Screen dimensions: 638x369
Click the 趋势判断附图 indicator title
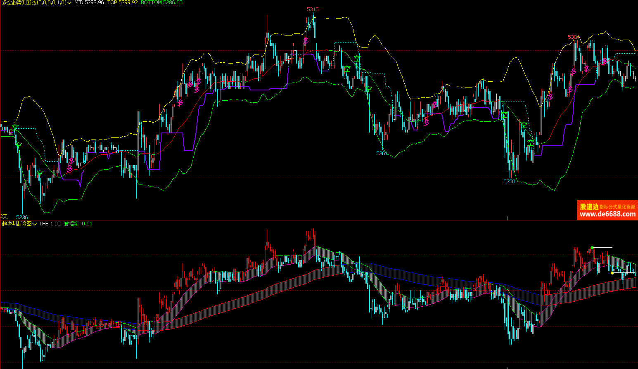click(17, 224)
